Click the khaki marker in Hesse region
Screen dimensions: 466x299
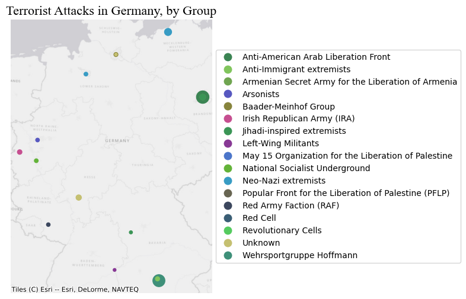pos(78,197)
